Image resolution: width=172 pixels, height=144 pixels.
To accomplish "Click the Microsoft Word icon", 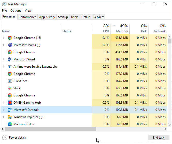I will [10, 59].
